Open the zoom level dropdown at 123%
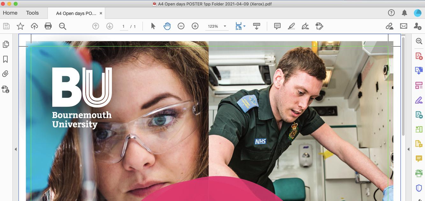 [216, 26]
